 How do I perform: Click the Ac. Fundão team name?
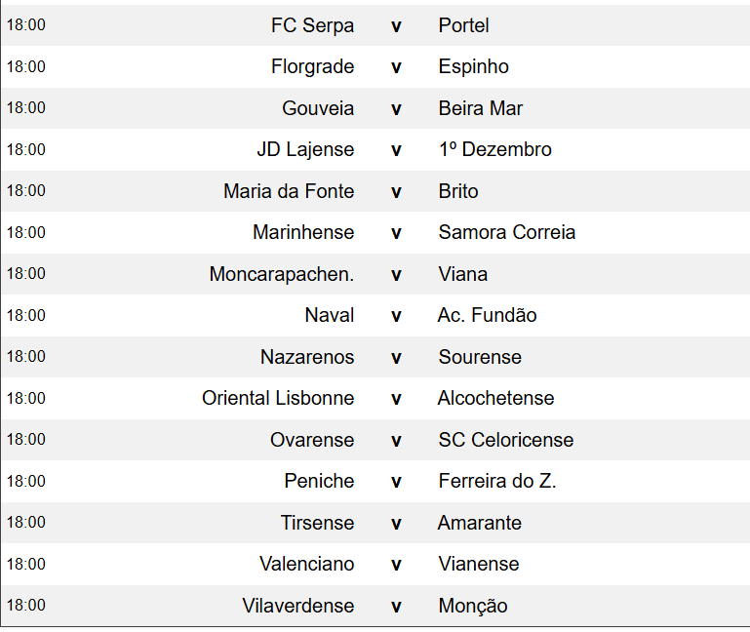click(x=487, y=315)
